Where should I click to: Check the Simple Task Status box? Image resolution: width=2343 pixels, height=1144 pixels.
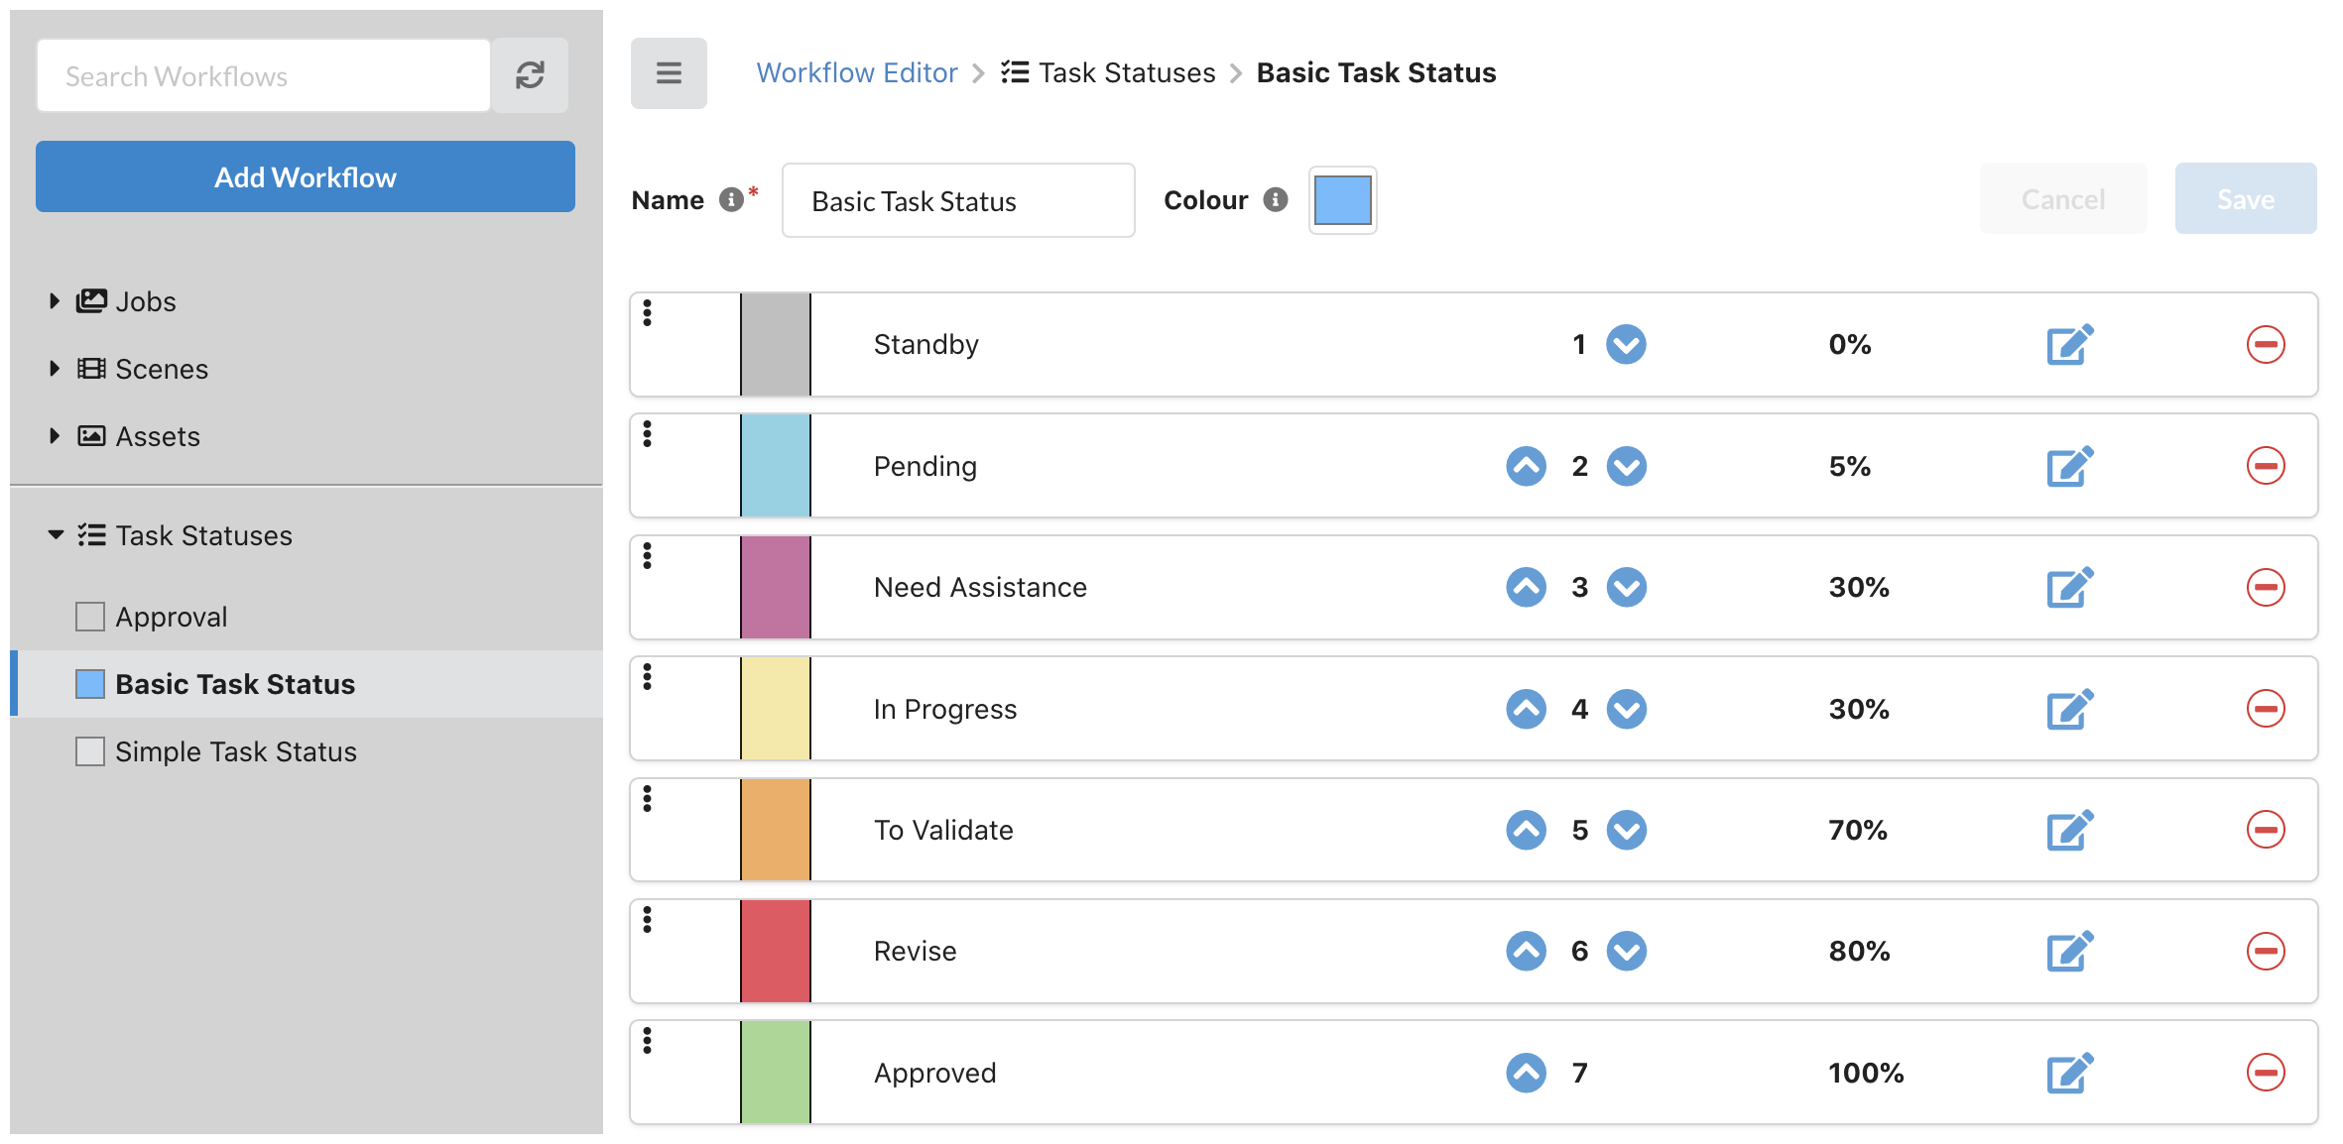click(90, 751)
